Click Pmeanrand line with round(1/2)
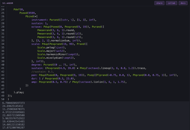The height and width of the screenshot is (130, 190). (x=60, y=34)
